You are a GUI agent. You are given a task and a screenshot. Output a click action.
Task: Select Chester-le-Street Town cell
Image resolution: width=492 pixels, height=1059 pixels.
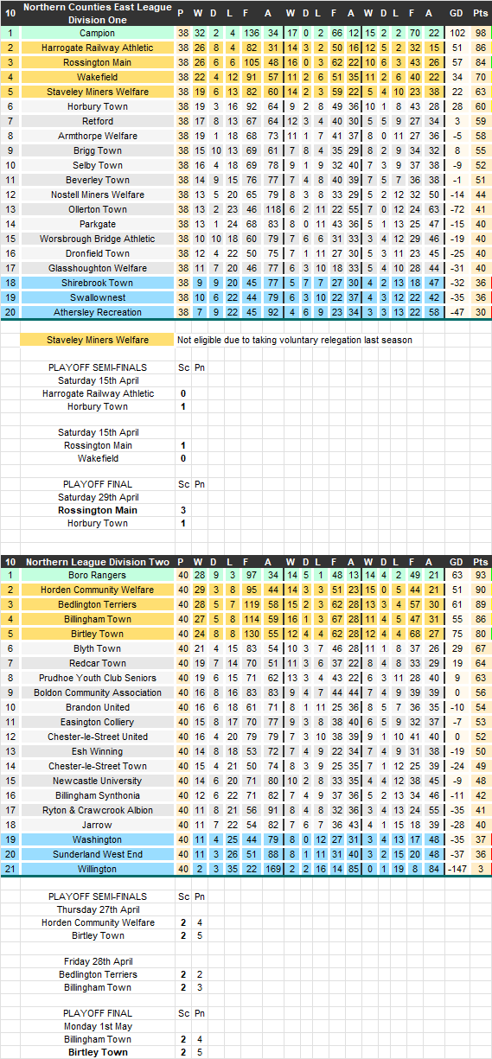pos(97,766)
